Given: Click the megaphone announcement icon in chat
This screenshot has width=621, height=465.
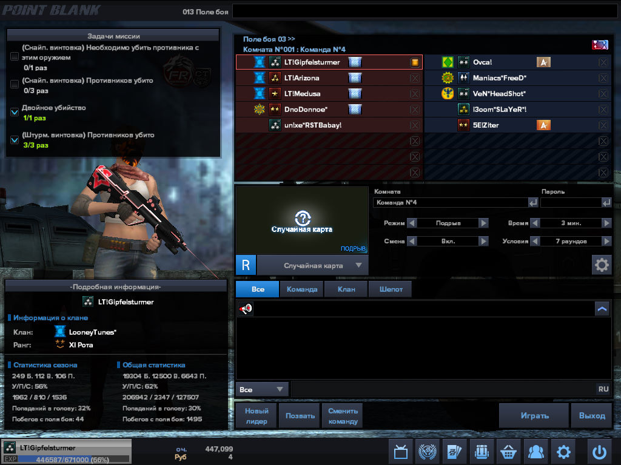Looking at the screenshot, I should point(246,308).
